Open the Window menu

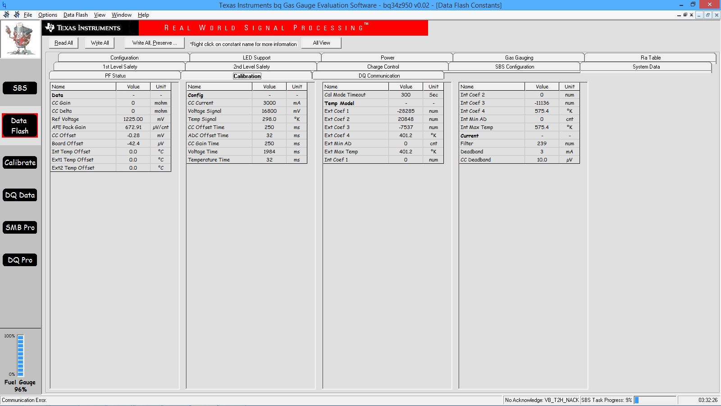tap(122, 15)
